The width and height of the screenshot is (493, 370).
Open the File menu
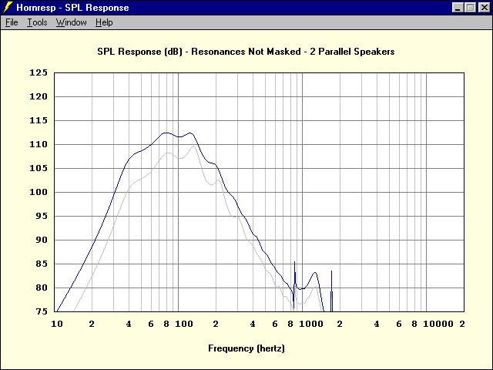12,22
